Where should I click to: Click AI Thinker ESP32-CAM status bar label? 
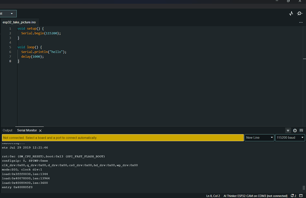(255, 196)
